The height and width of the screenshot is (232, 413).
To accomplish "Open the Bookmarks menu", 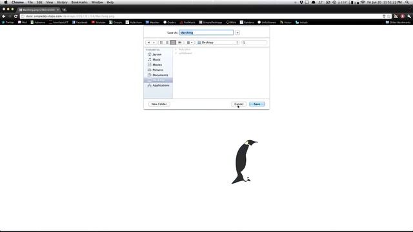I will point(79,3).
